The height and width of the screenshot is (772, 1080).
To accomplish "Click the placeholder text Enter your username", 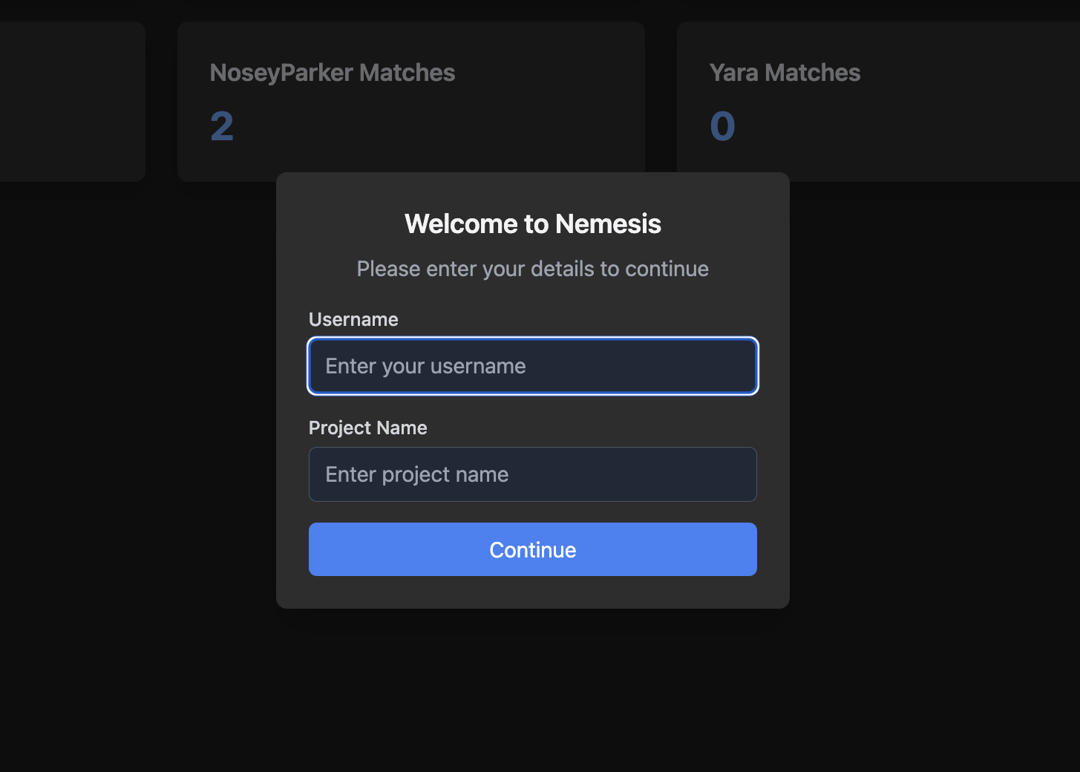I will [x=425, y=365].
